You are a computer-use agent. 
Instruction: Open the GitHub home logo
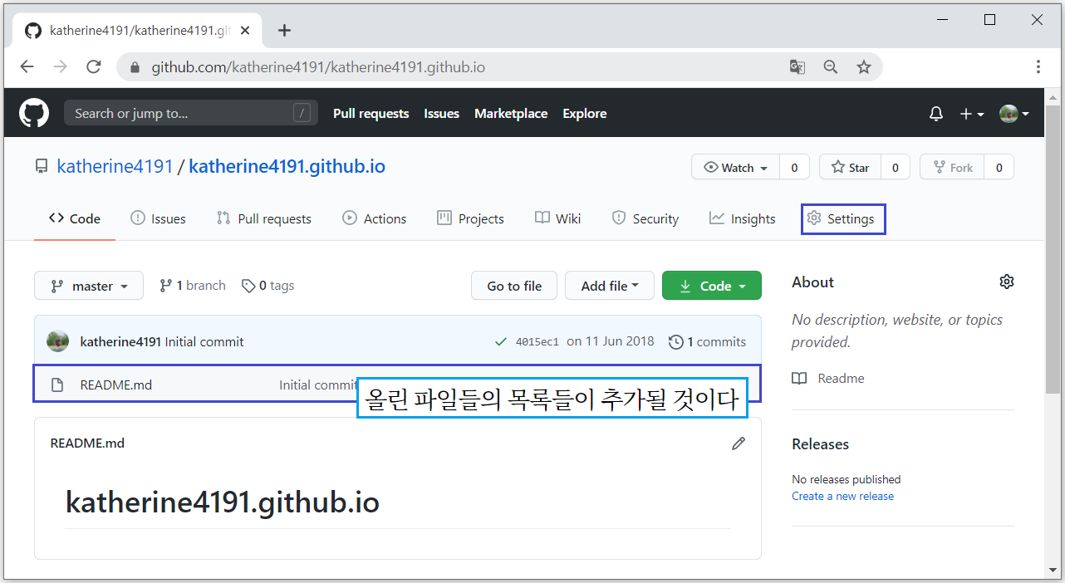pos(34,114)
